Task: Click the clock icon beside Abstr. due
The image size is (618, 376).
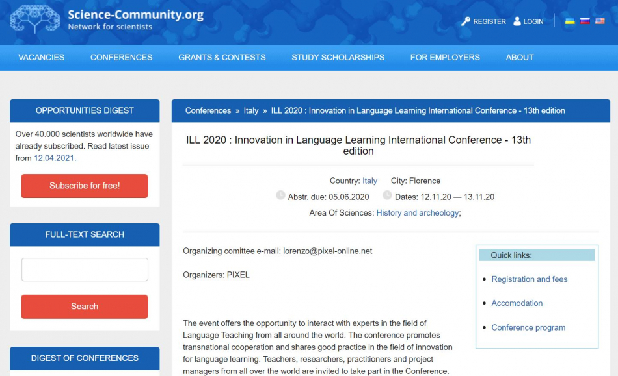Action: point(280,195)
